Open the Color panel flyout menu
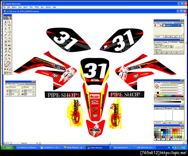Image resolution: width=188 pixels, height=156 pixels. [x=183, y=82]
